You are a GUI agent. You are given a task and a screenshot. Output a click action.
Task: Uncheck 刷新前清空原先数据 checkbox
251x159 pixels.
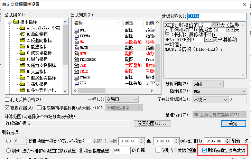[204, 150]
